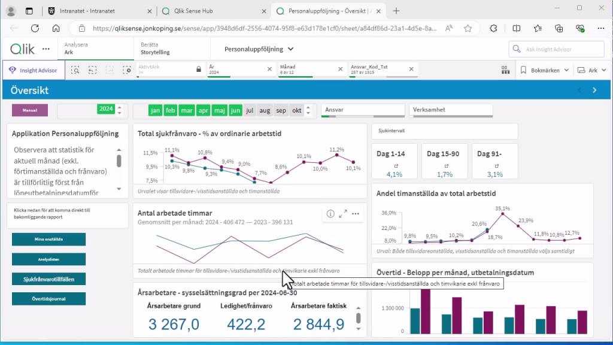Click the Read aloud icon in address bar
This screenshot has height=345, width=613.
tap(449, 28)
